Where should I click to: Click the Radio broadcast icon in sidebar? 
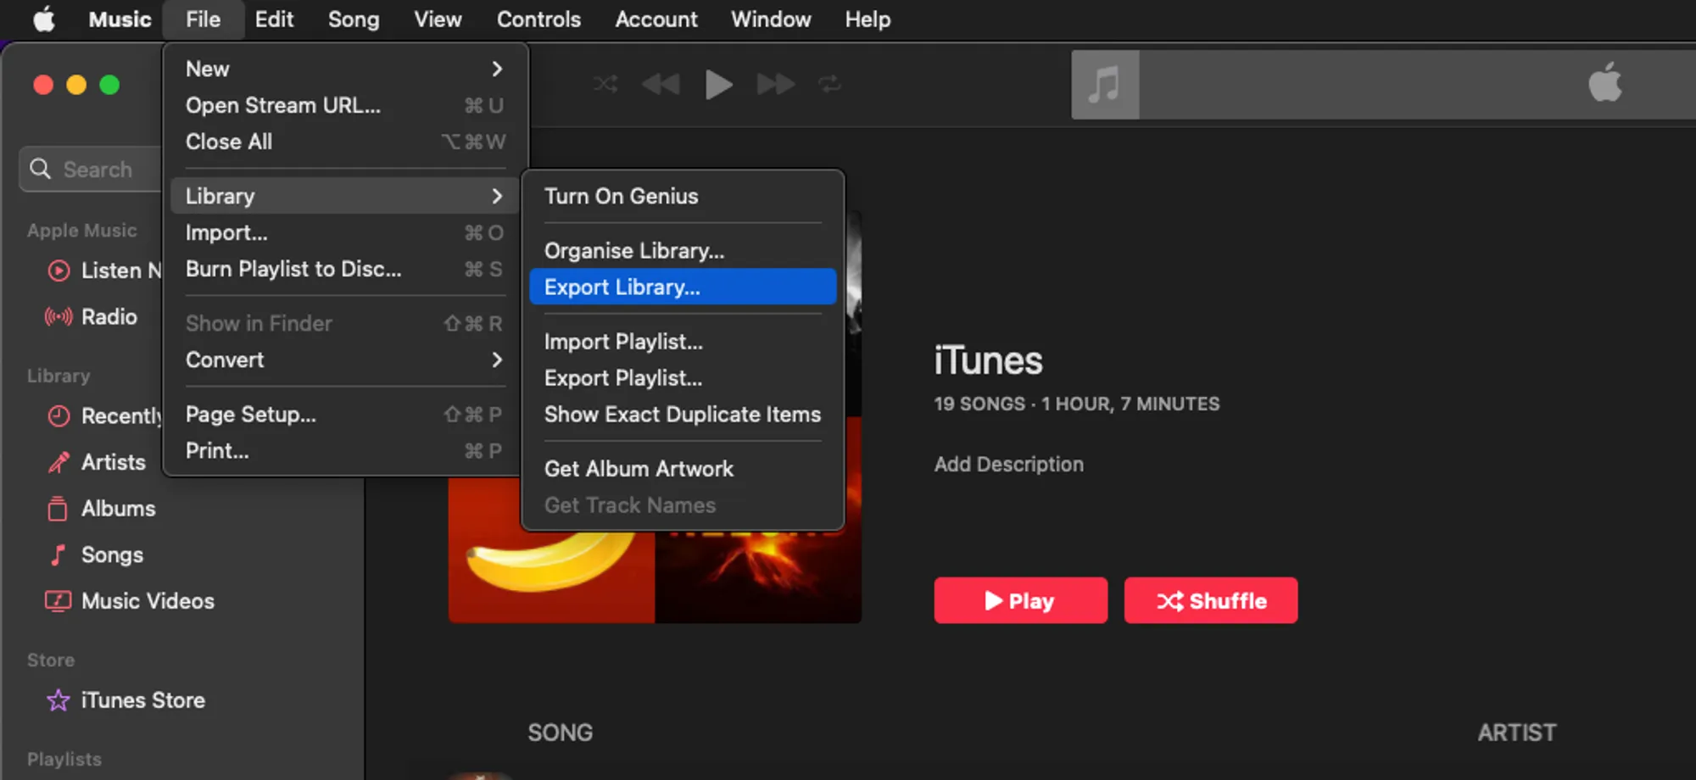point(59,317)
